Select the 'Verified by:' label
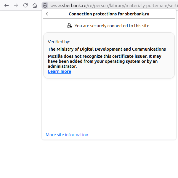The height and width of the screenshot is (178, 178). click(x=59, y=42)
